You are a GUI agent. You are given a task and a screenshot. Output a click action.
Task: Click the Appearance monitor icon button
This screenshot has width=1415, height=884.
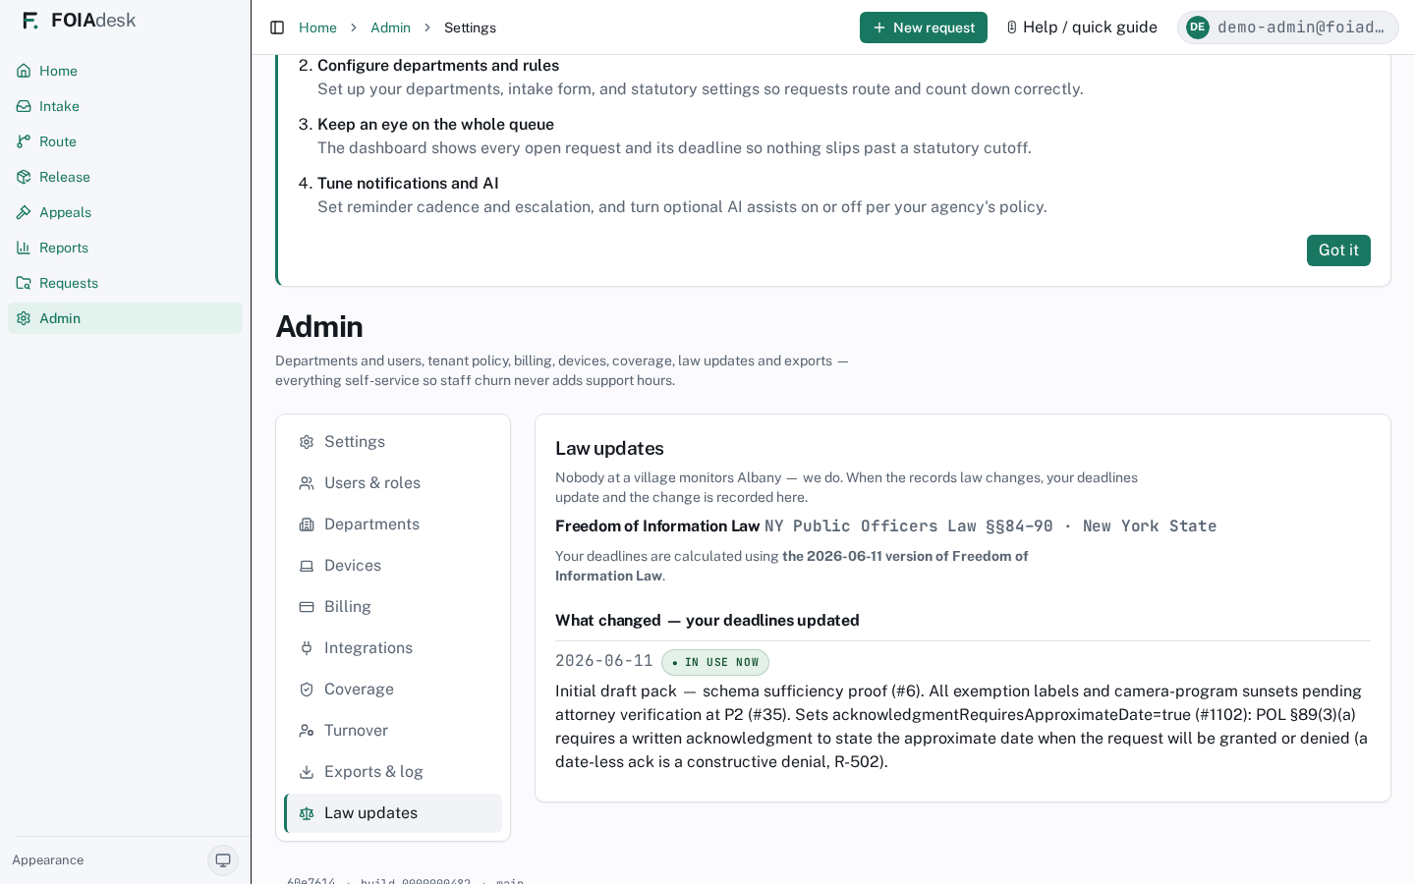[223, 860]
